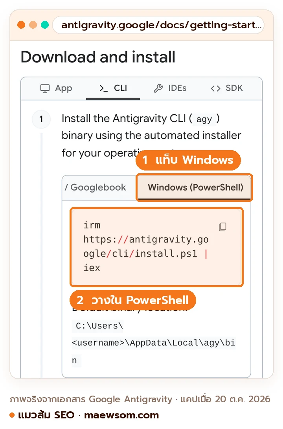This screenshot has width=283, height=429.
Task: Switch to the App tab
Action: 56,88
